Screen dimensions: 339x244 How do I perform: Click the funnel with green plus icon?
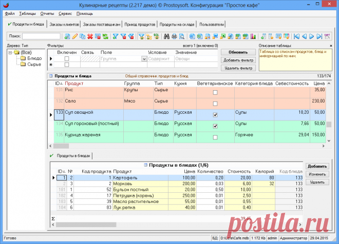(116, 36)
